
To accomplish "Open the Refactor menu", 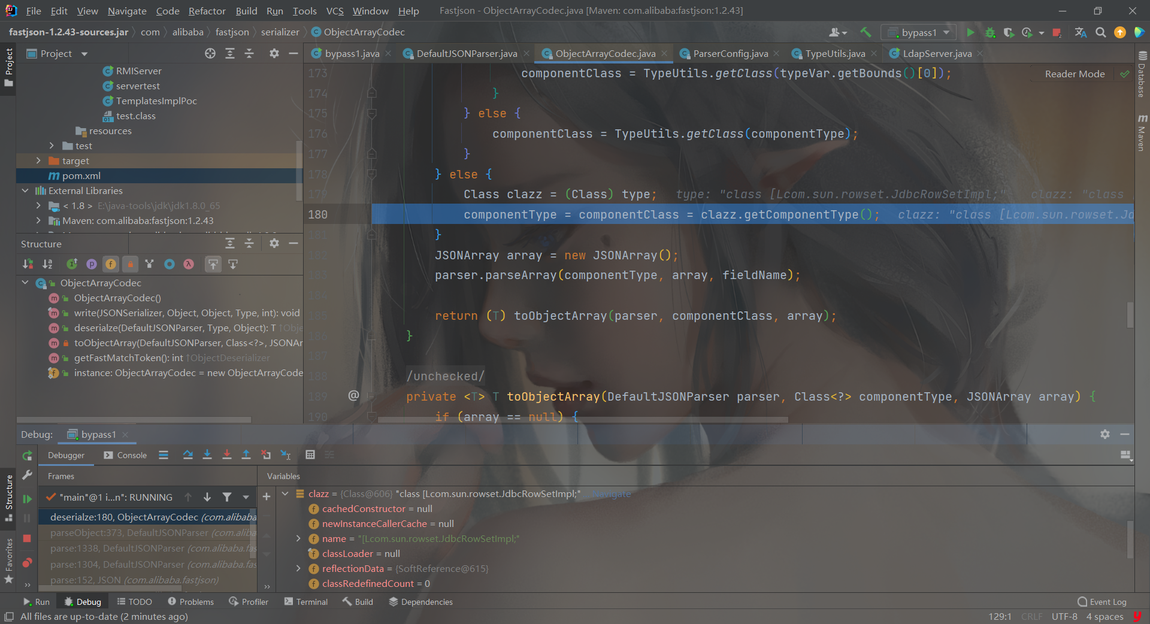I will 207,11.
